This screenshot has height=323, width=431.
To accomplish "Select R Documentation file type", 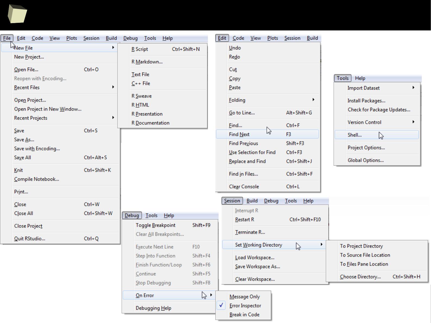I will (150, 123).
